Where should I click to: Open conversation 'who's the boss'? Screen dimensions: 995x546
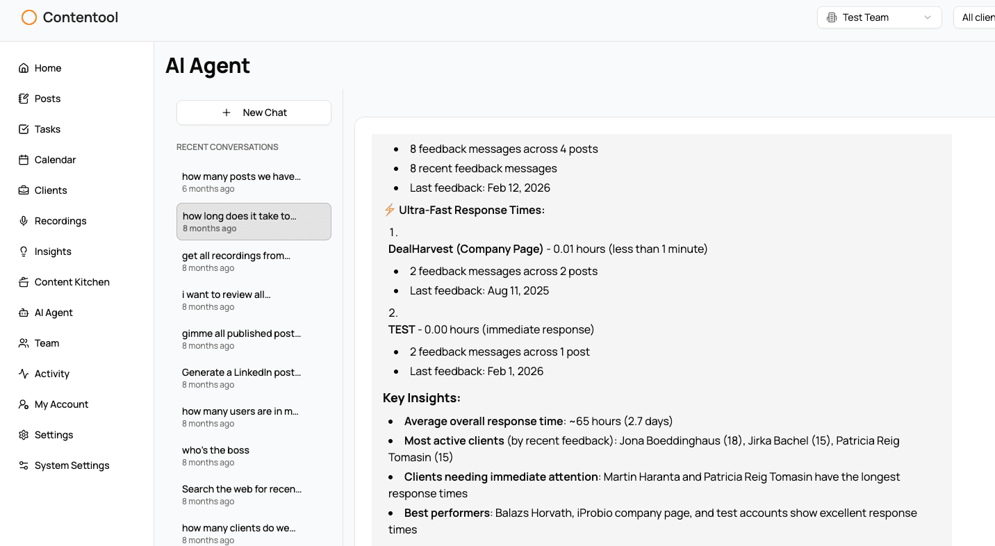point(254,456)
